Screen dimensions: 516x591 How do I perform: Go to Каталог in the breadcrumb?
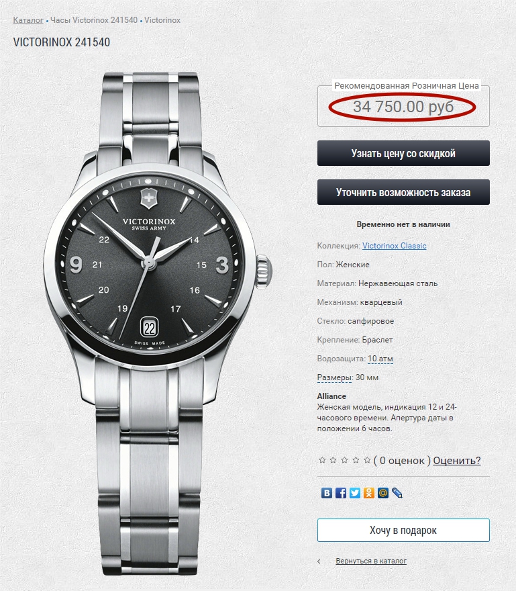[28, 20]
